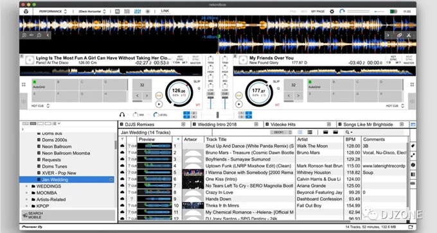Expand the WEDDINGS folder
This screenshot has height=233, width=437.
point(27,186)
